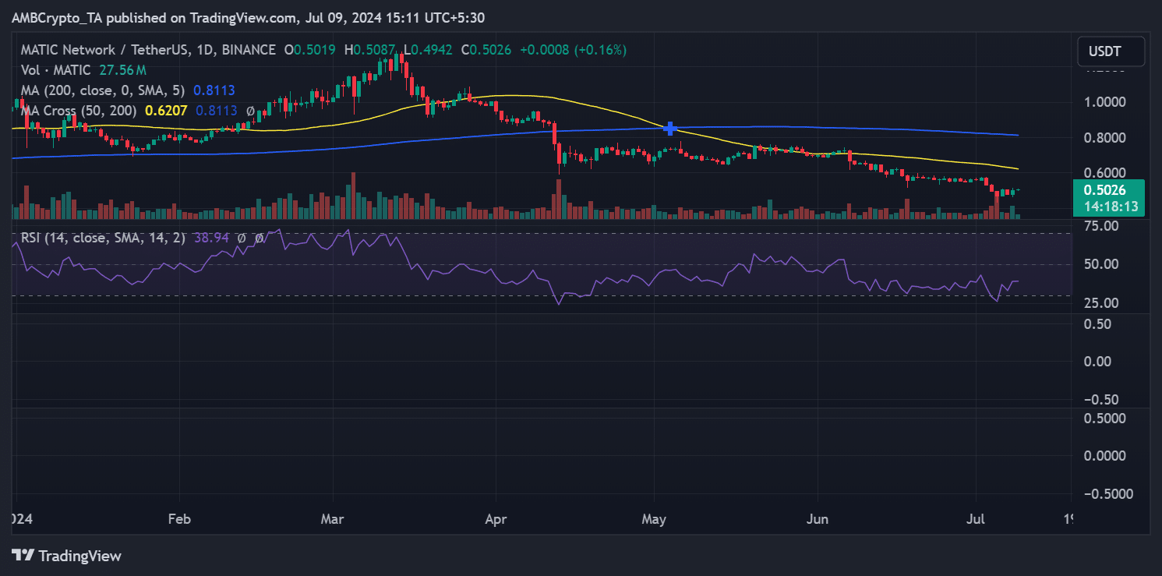Click the RSI value 38.94
The height and width of the screenshot is (576, 1162).
211,237
